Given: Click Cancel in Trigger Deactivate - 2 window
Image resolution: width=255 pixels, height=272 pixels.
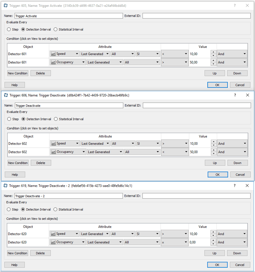Looking at the screenshot, I should 240,265.
